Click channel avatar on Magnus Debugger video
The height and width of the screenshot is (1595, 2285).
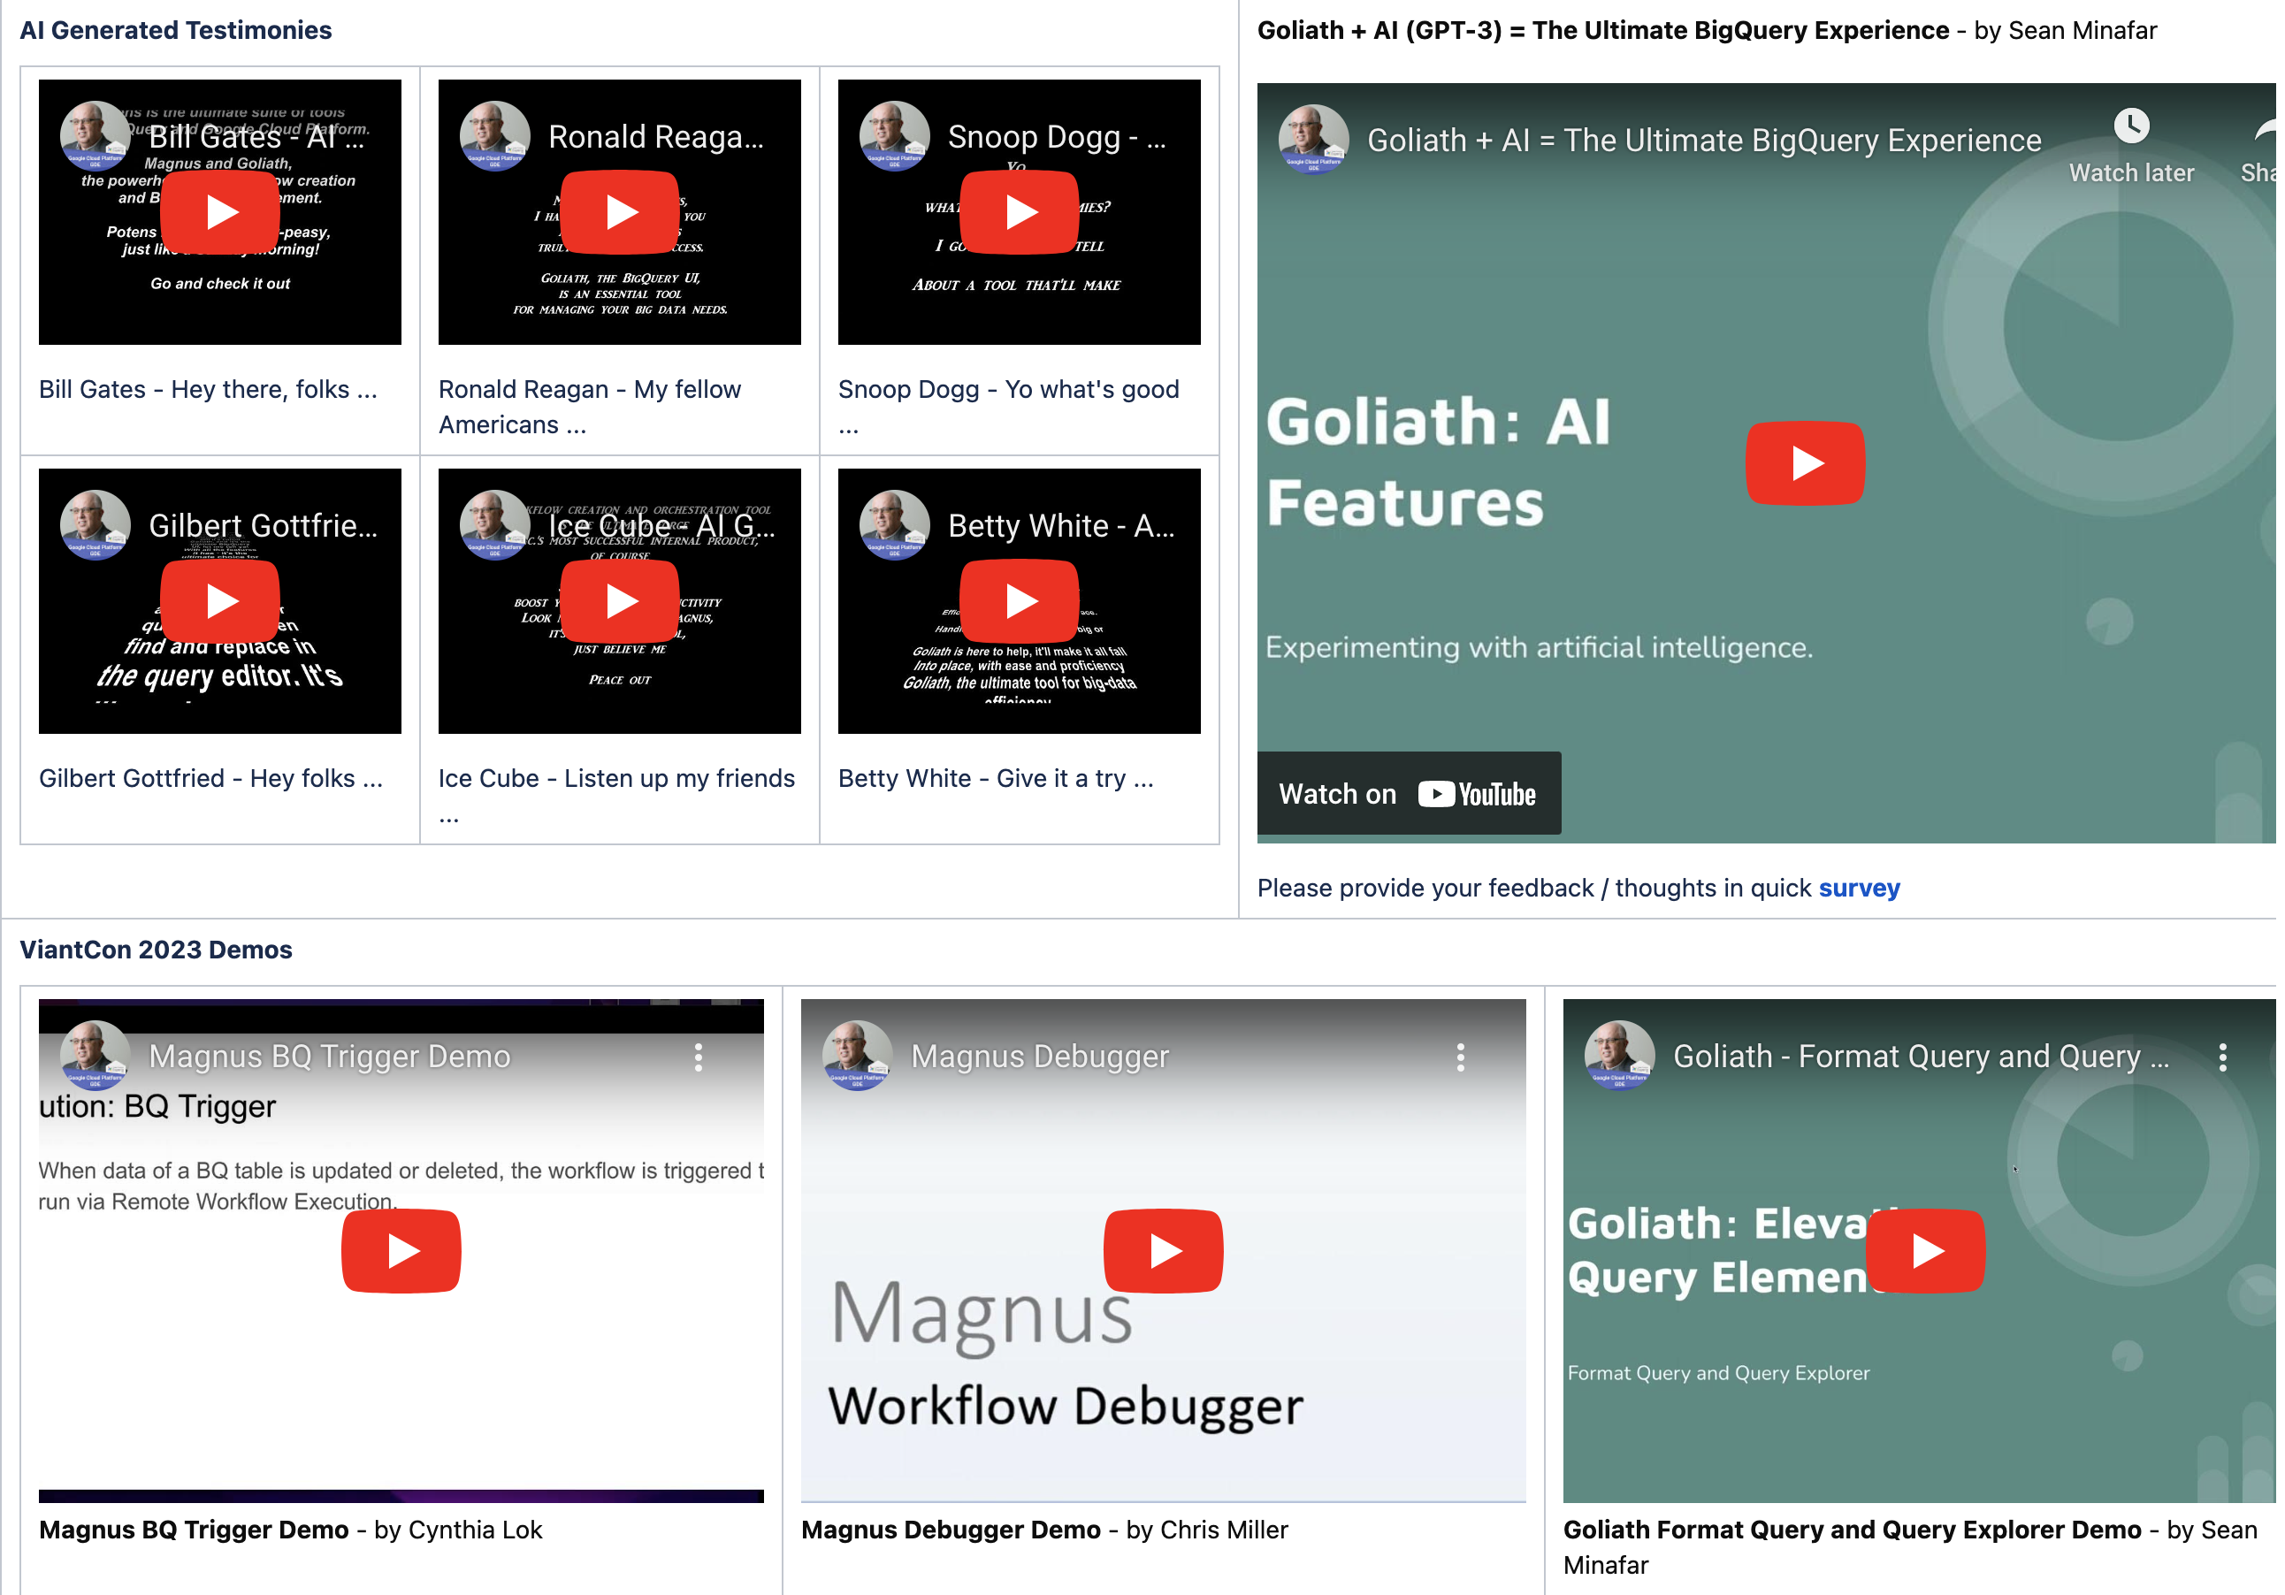[x=858, y=1056]
